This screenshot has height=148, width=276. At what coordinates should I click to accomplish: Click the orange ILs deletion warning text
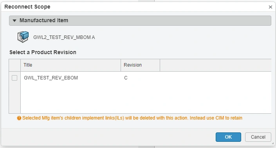[x=132, y=118]
